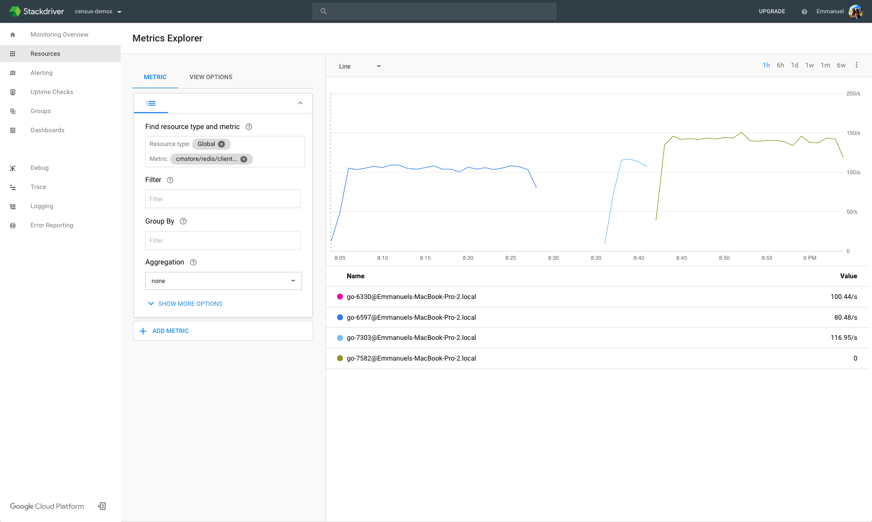This screenshot has width=872, height=522.
Task: Open help for Find resource type and metric
Action: click(x=249, y=126)
